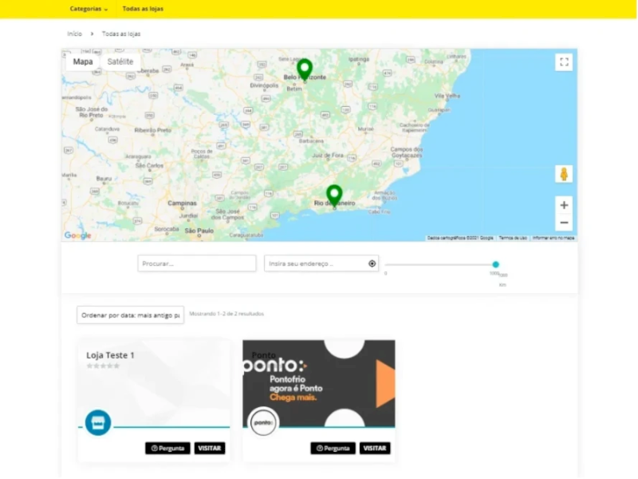The image size is (638, 479).
Task: Switch map to Mapa view
Action: 83,61
